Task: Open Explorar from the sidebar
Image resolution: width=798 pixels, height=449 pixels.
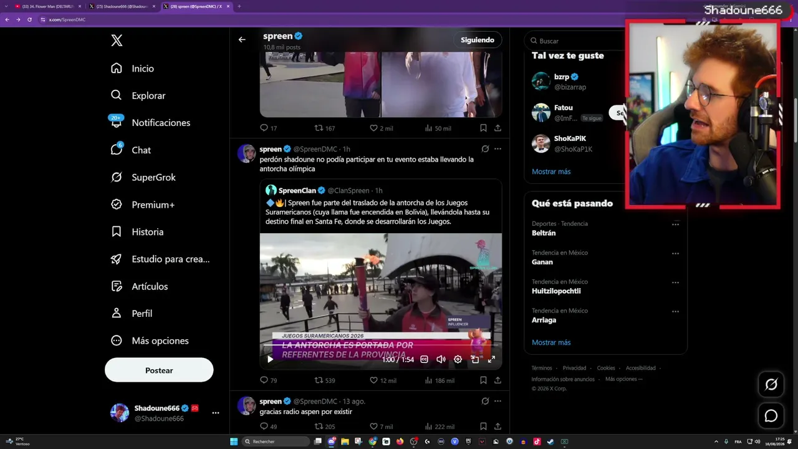Action: (138, 95)
